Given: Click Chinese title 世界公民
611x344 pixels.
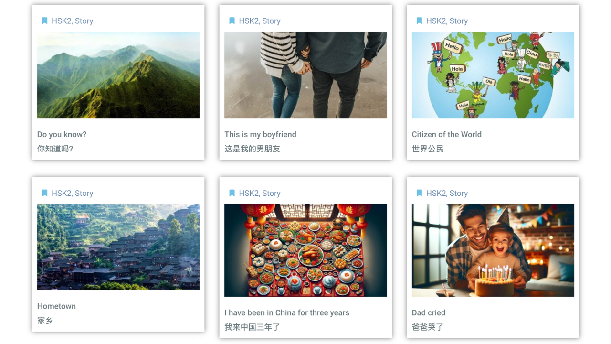Looking at the screenshot, I should pyautogui.click(x=428, y=149).
